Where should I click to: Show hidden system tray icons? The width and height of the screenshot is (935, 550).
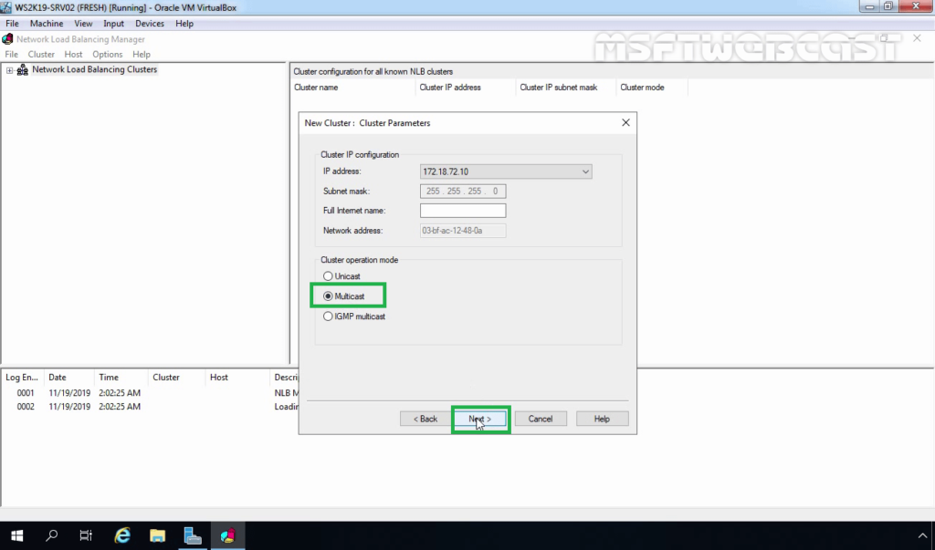(922, 535)
